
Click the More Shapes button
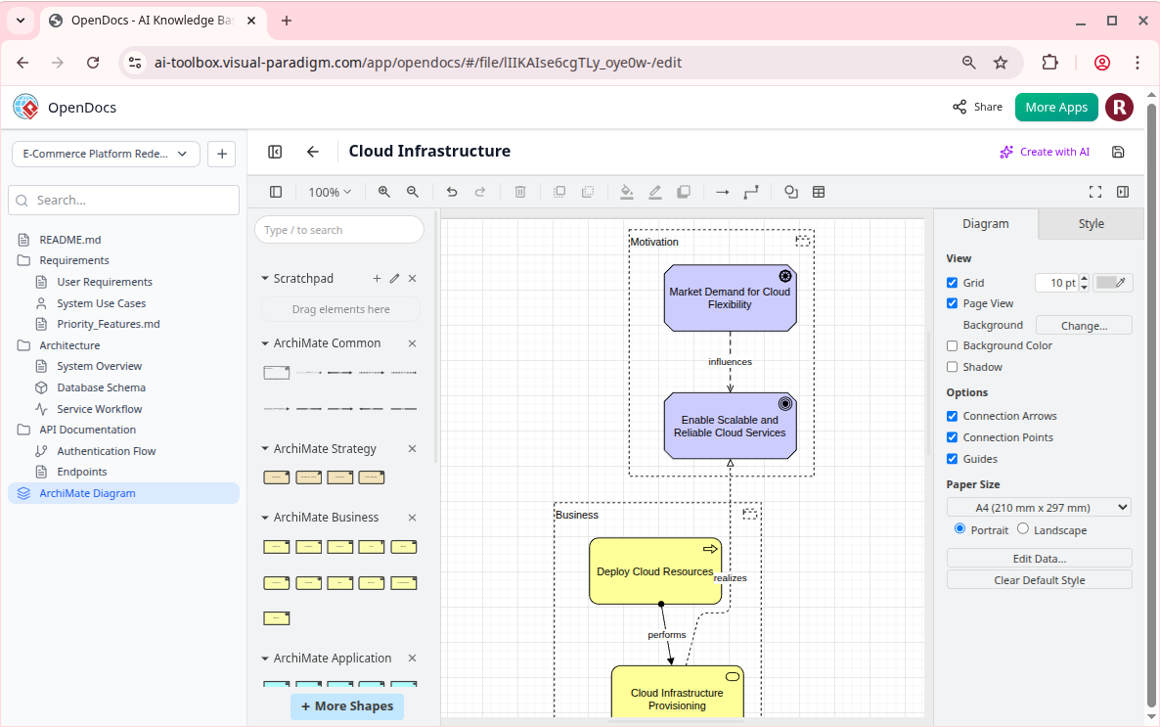[347, 705]
